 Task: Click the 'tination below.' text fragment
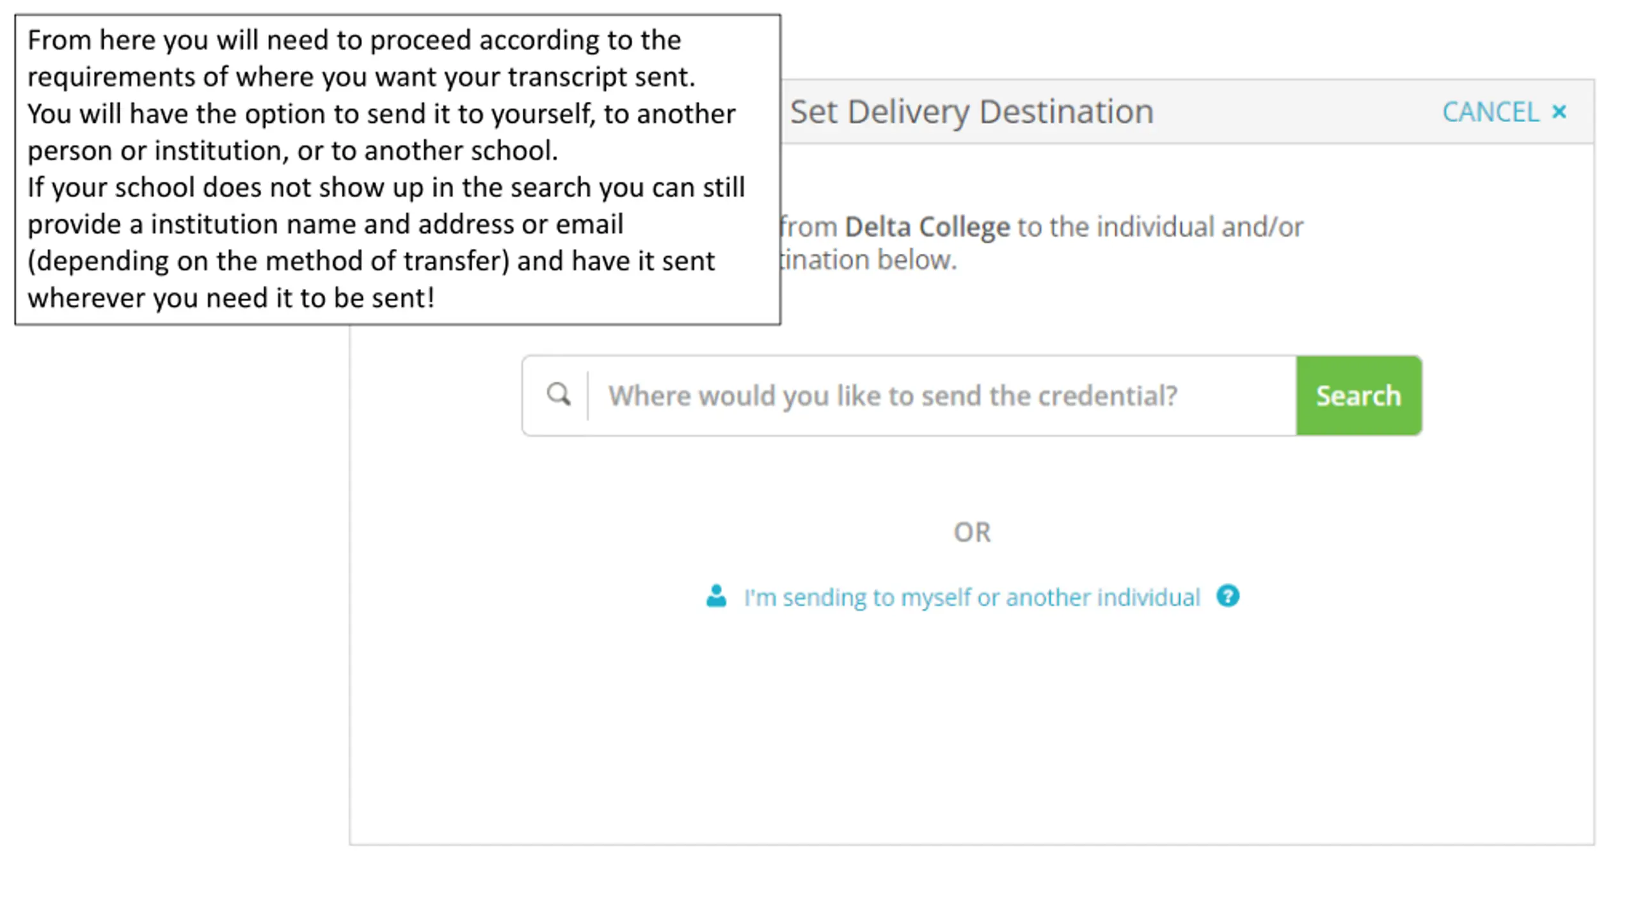click(868, 260)
